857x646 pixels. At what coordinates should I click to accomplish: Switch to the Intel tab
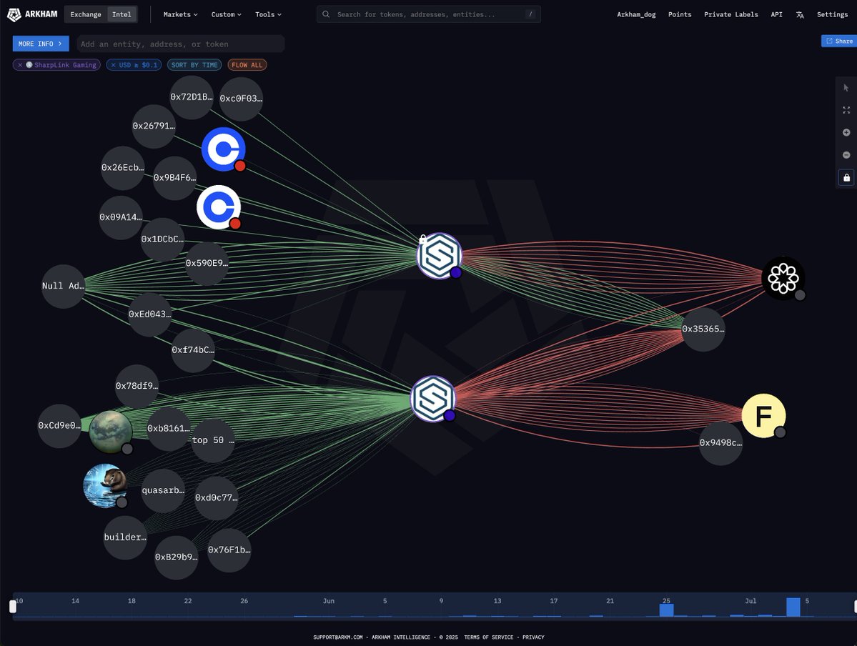[x=122, y=14]
